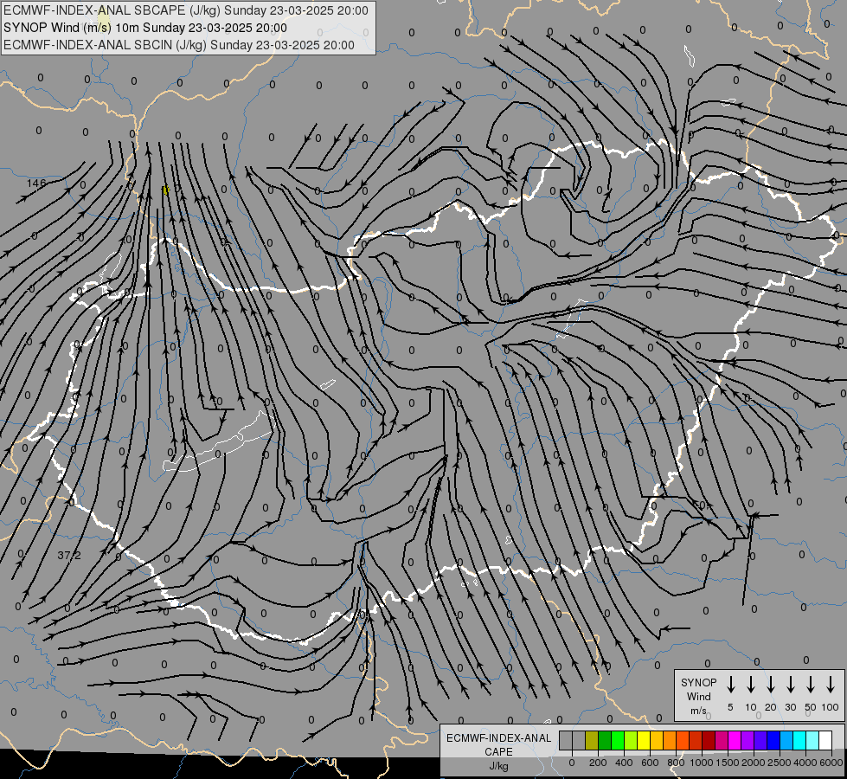The width and height of the screenshot is (847, 779).
Task: Select the cyan CAPE swatch at 4000
Action: tap(800, 740)
